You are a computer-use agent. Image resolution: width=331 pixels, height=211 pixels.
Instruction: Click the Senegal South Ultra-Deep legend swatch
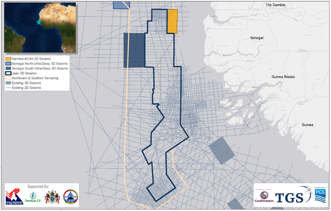8,69
